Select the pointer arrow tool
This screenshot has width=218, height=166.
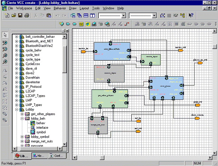5,35
